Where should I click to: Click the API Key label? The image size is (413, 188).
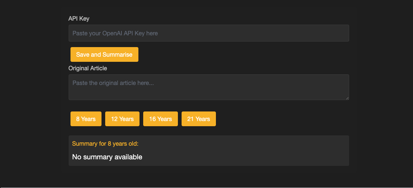pyautogui.click(x=79, y=18)
